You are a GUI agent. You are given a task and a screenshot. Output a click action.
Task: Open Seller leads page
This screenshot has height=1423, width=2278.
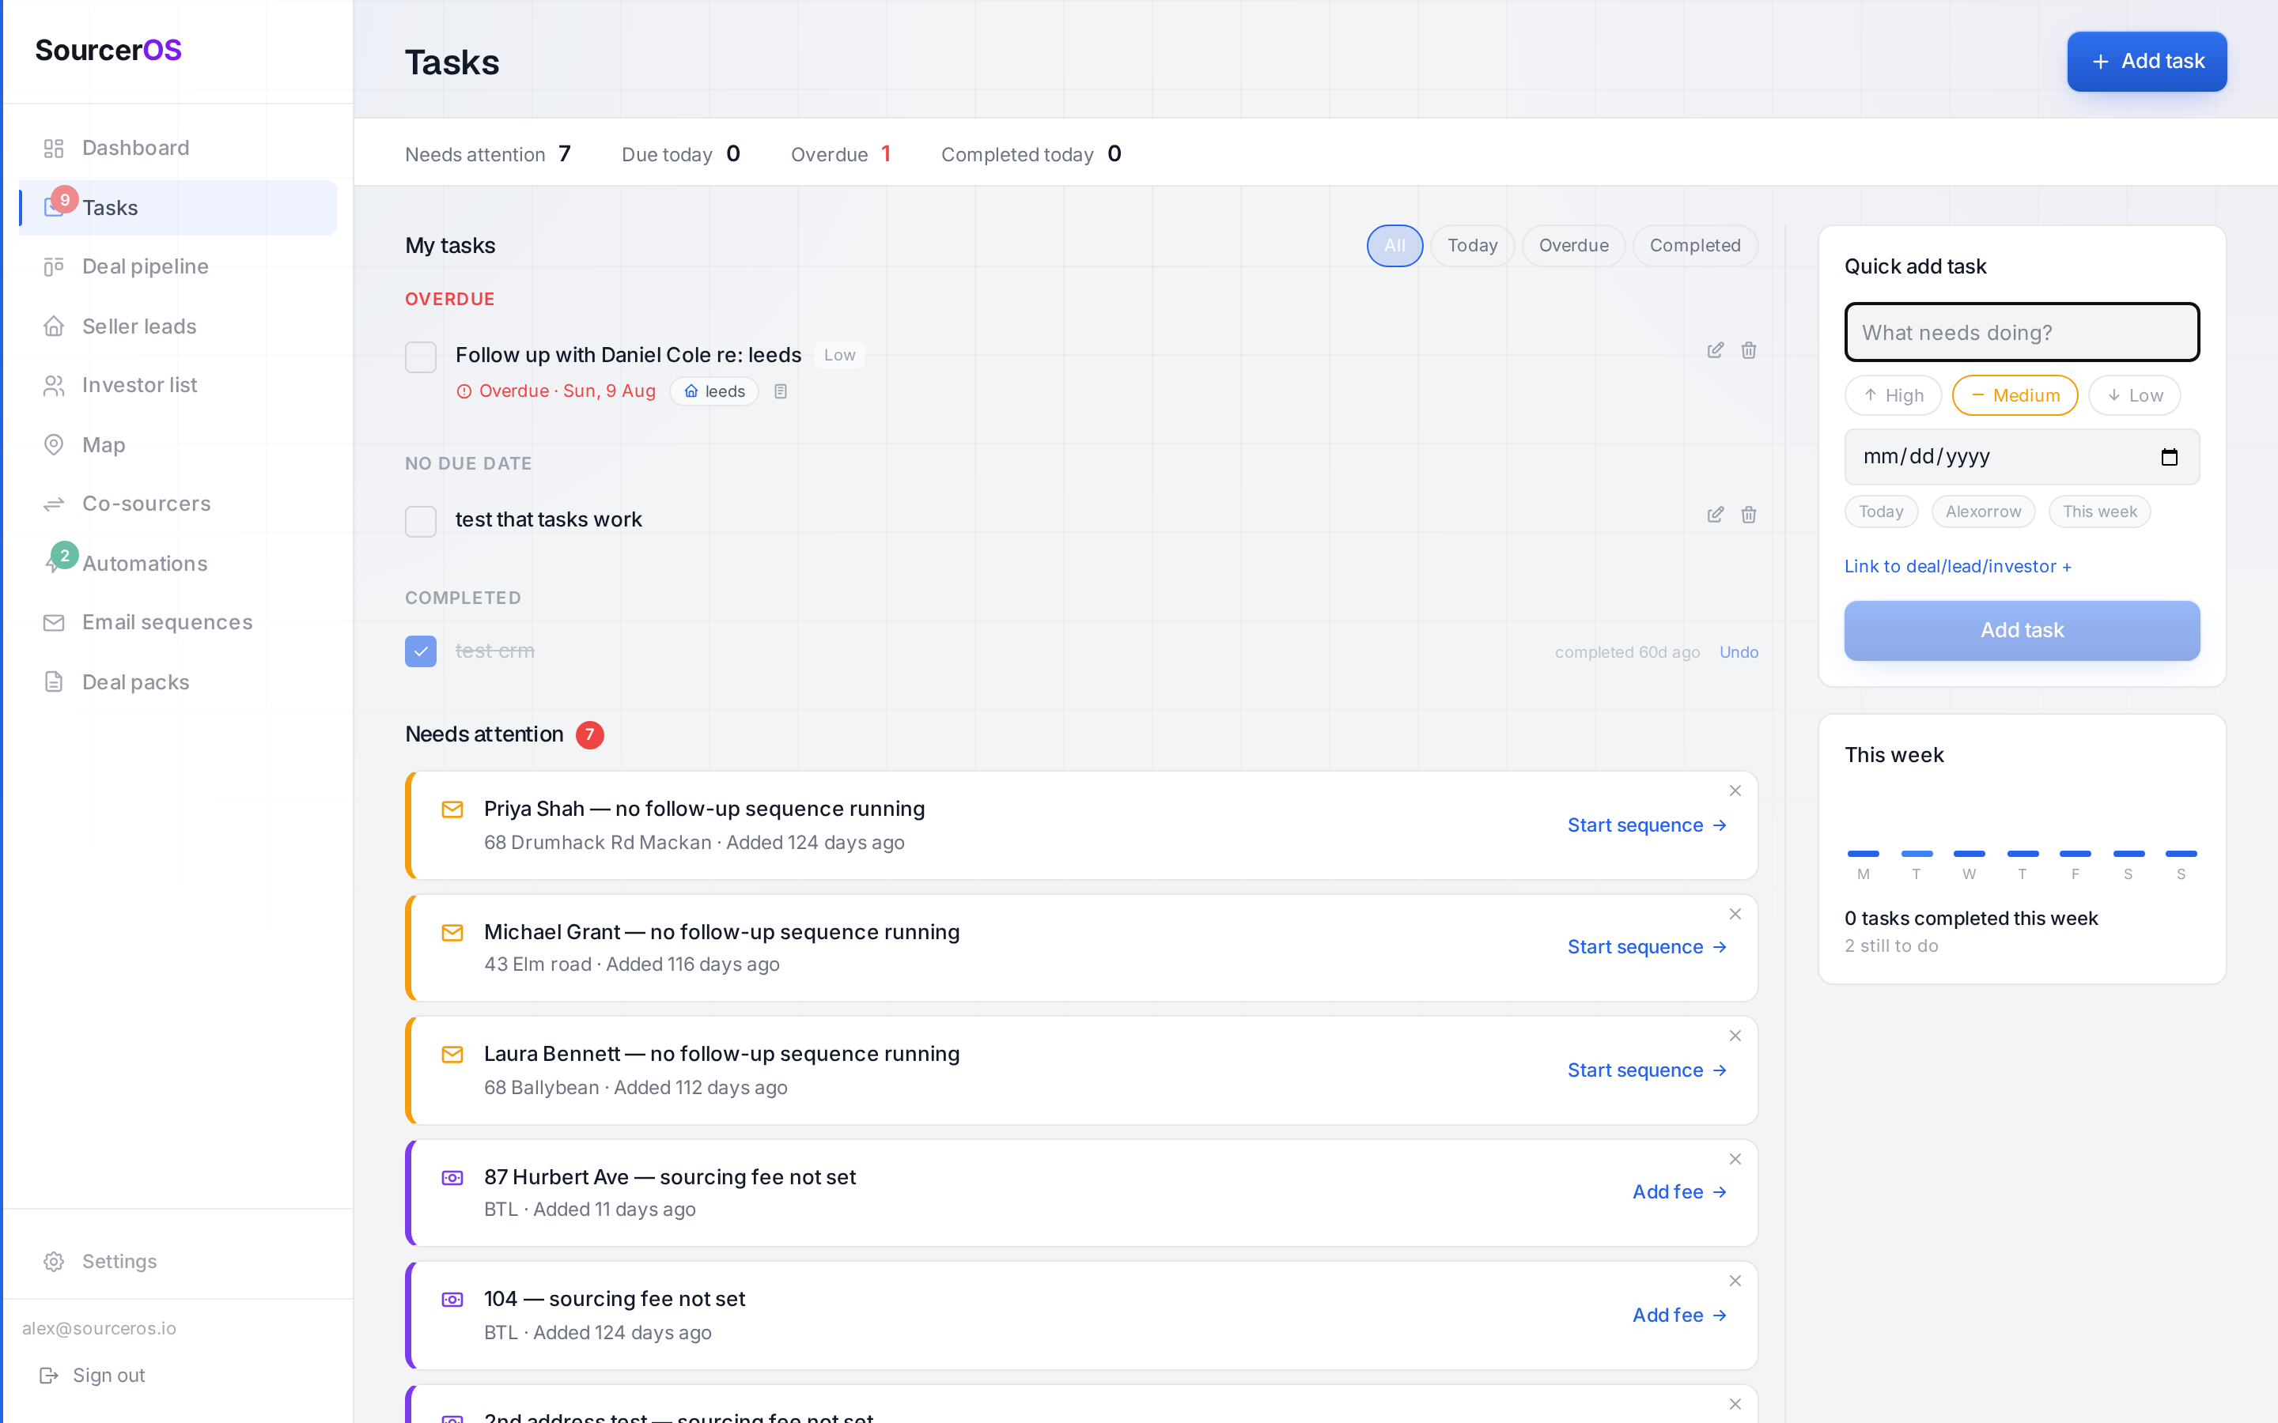[x=178, y=326]
